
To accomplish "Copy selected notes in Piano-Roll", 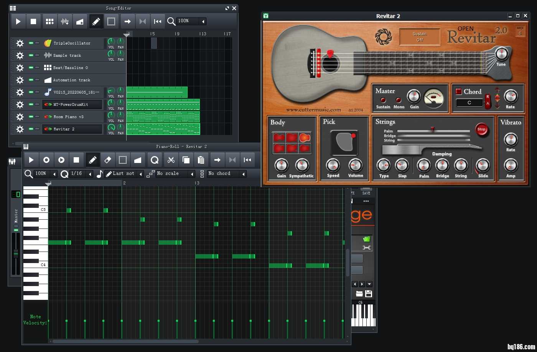I will coord(186,160).
